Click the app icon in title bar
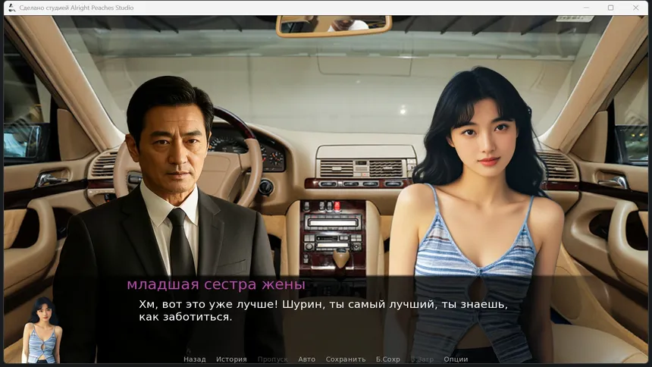 point(11,8)
